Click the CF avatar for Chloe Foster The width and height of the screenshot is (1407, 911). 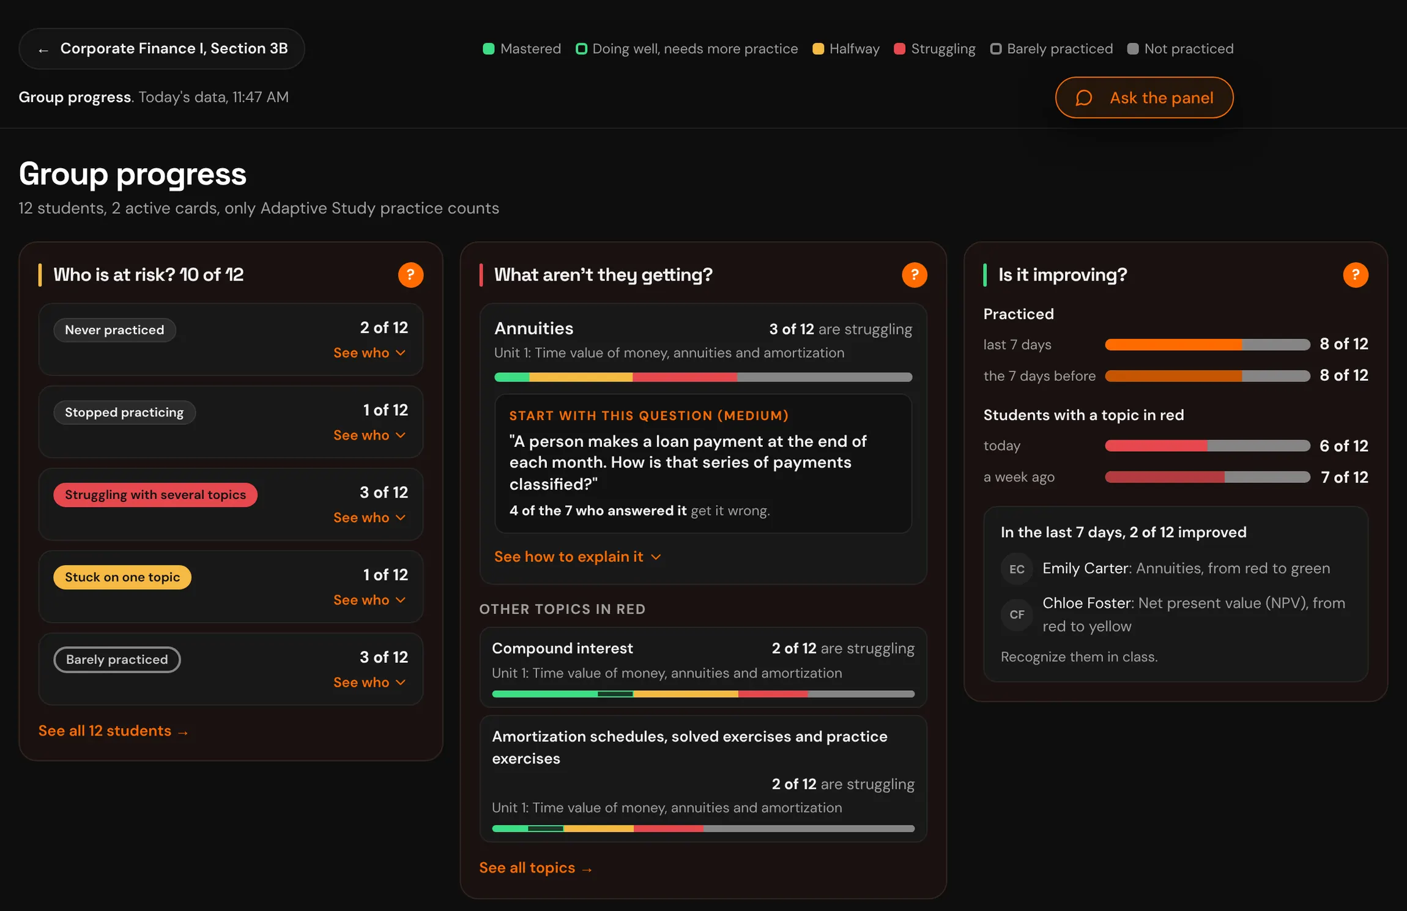1017,614
